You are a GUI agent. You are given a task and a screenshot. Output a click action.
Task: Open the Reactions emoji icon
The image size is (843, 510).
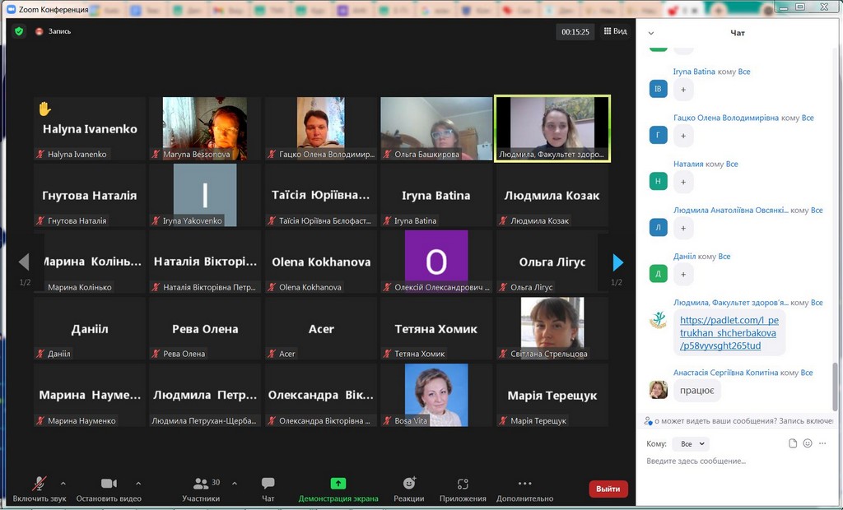[x=408, y=484]
